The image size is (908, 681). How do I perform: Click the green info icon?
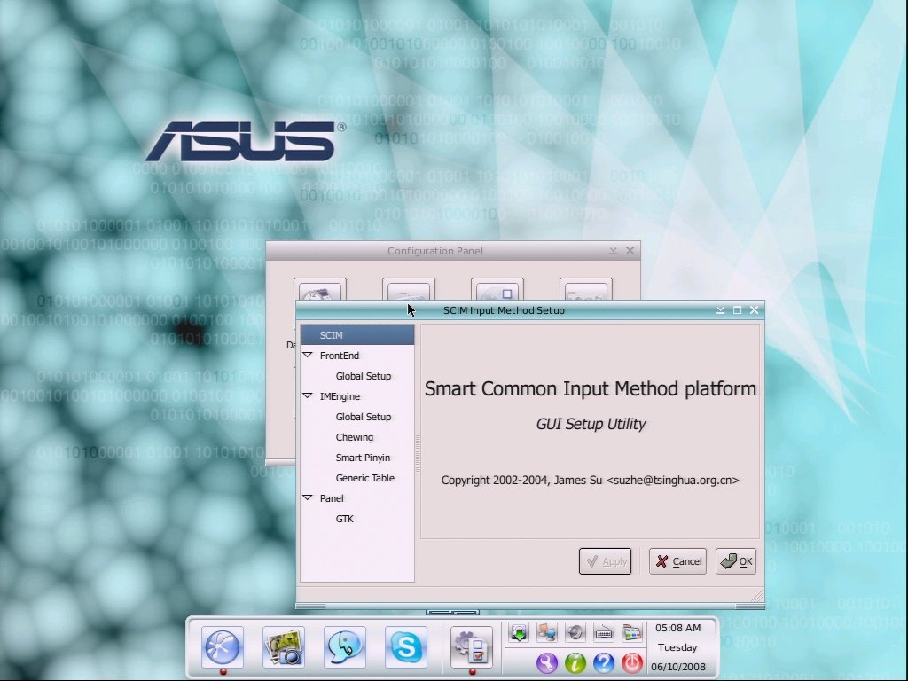pos(575,662)
